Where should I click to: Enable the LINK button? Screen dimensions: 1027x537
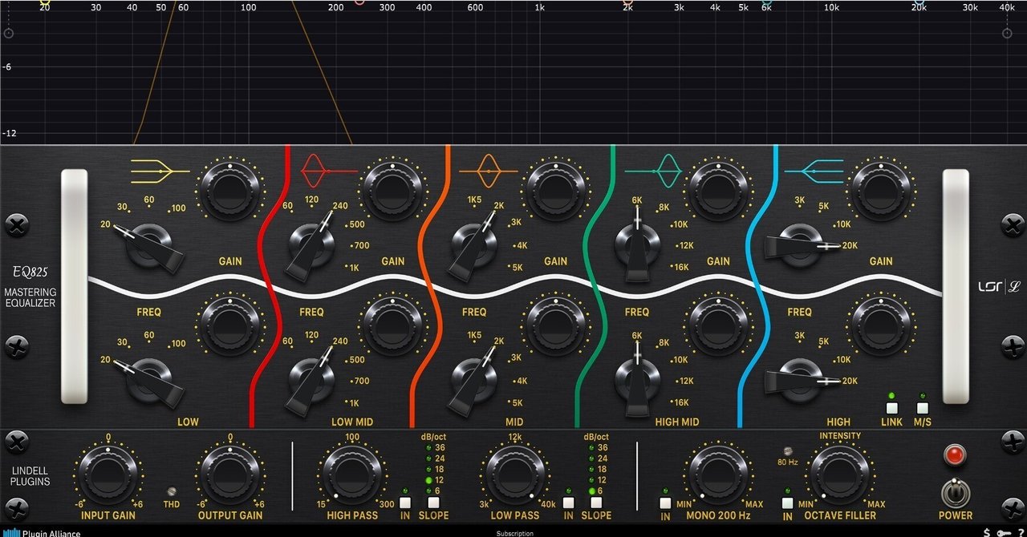point(891,406)
